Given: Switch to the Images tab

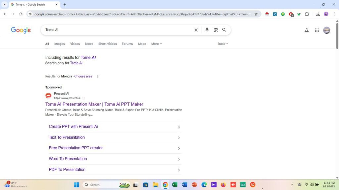Looking at the screenshot, I should point(60,44).
